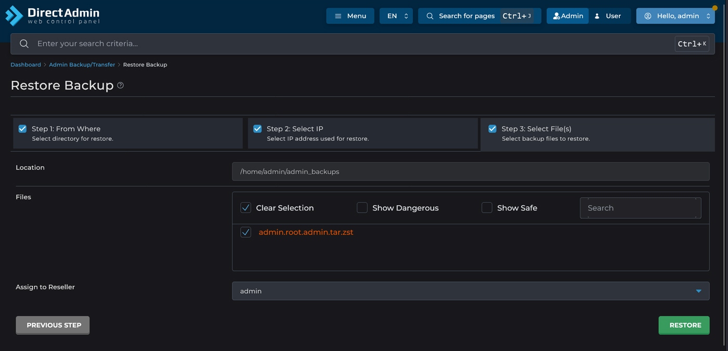The height and width of the screenshot is (351, 728).
Task: Open the Assign to Reseller dropdown
Action: point(470,291)
